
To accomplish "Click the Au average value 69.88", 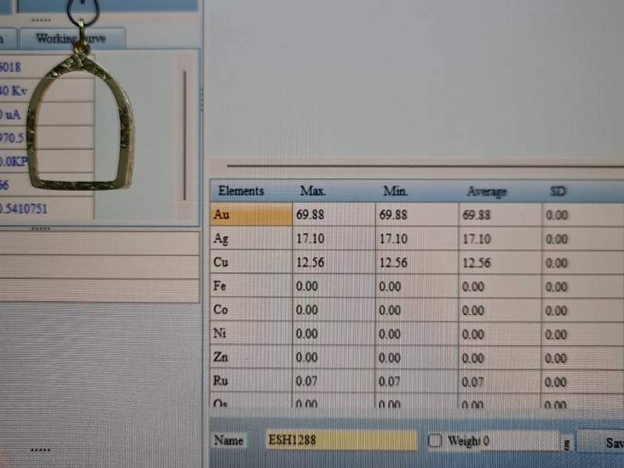I will click(x=477, y=215).
